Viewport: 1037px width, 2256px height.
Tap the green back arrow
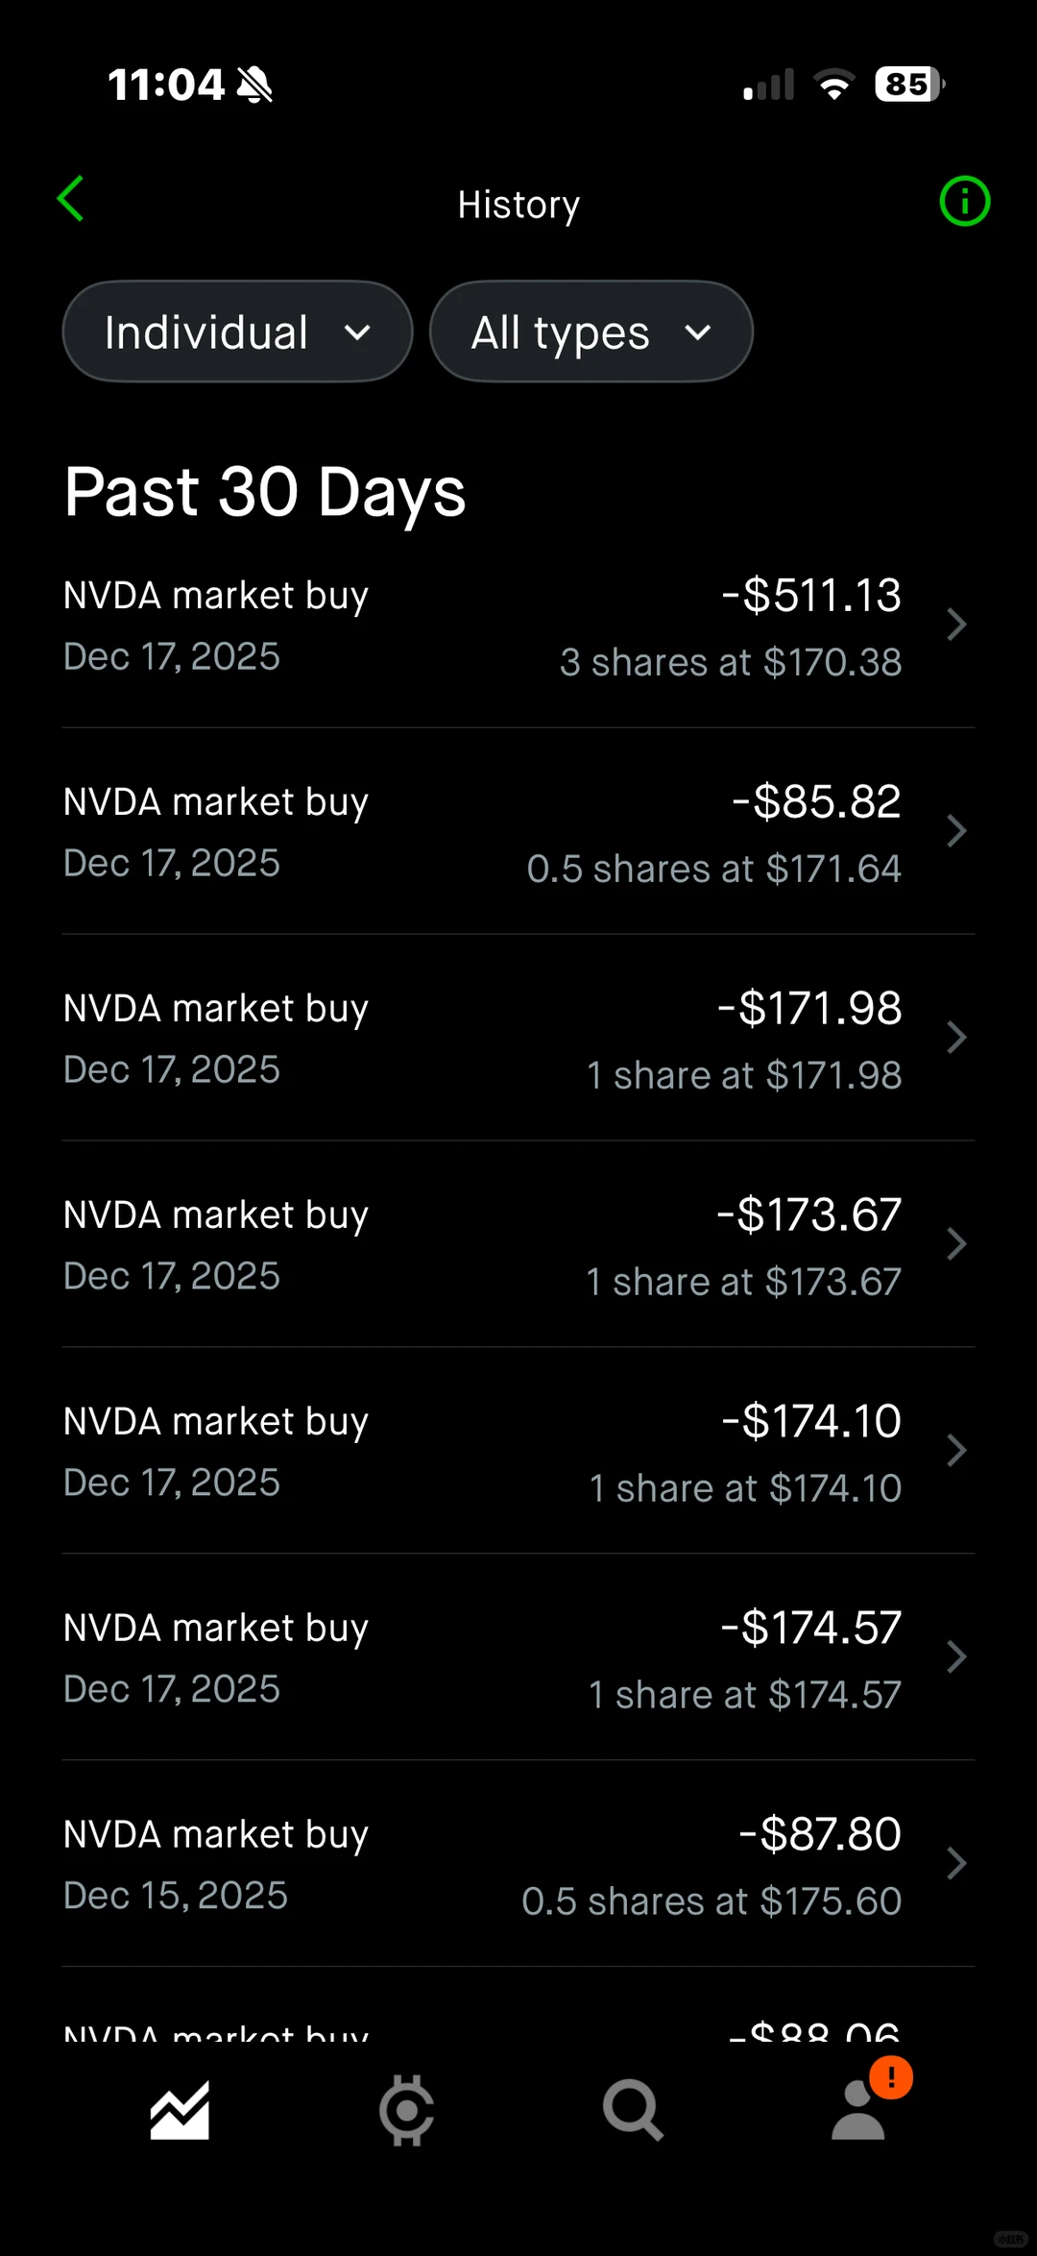[71, 200]
